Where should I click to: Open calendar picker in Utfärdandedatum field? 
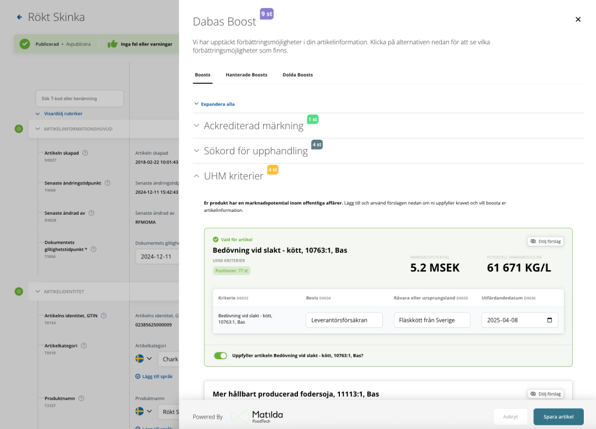click(549, 320)
